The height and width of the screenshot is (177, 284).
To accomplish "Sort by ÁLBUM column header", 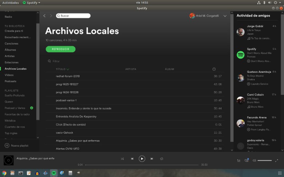I will [170, 69].
